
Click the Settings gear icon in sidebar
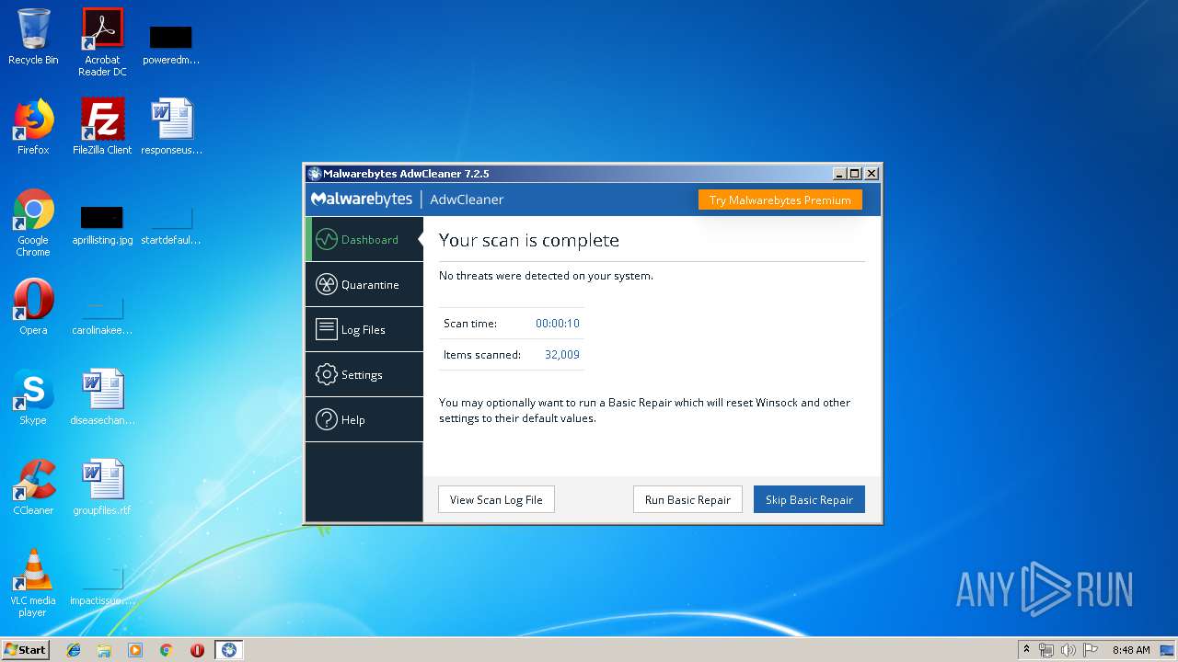326,375
